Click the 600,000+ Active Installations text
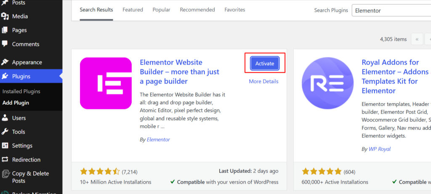This screenshot has width=431, height=194. pos(335,182)
